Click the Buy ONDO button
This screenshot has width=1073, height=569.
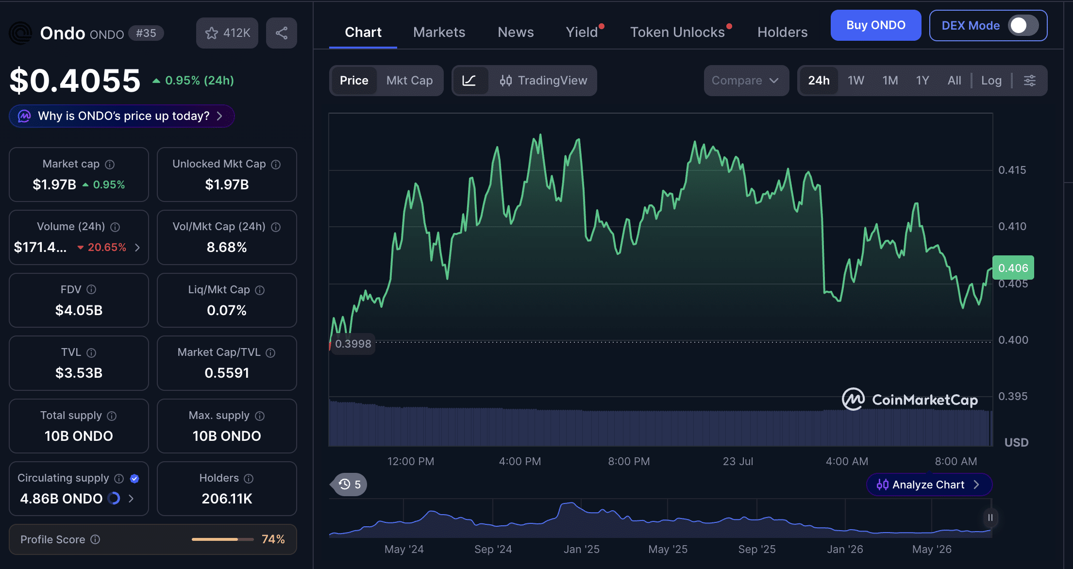tap(875, 25)
